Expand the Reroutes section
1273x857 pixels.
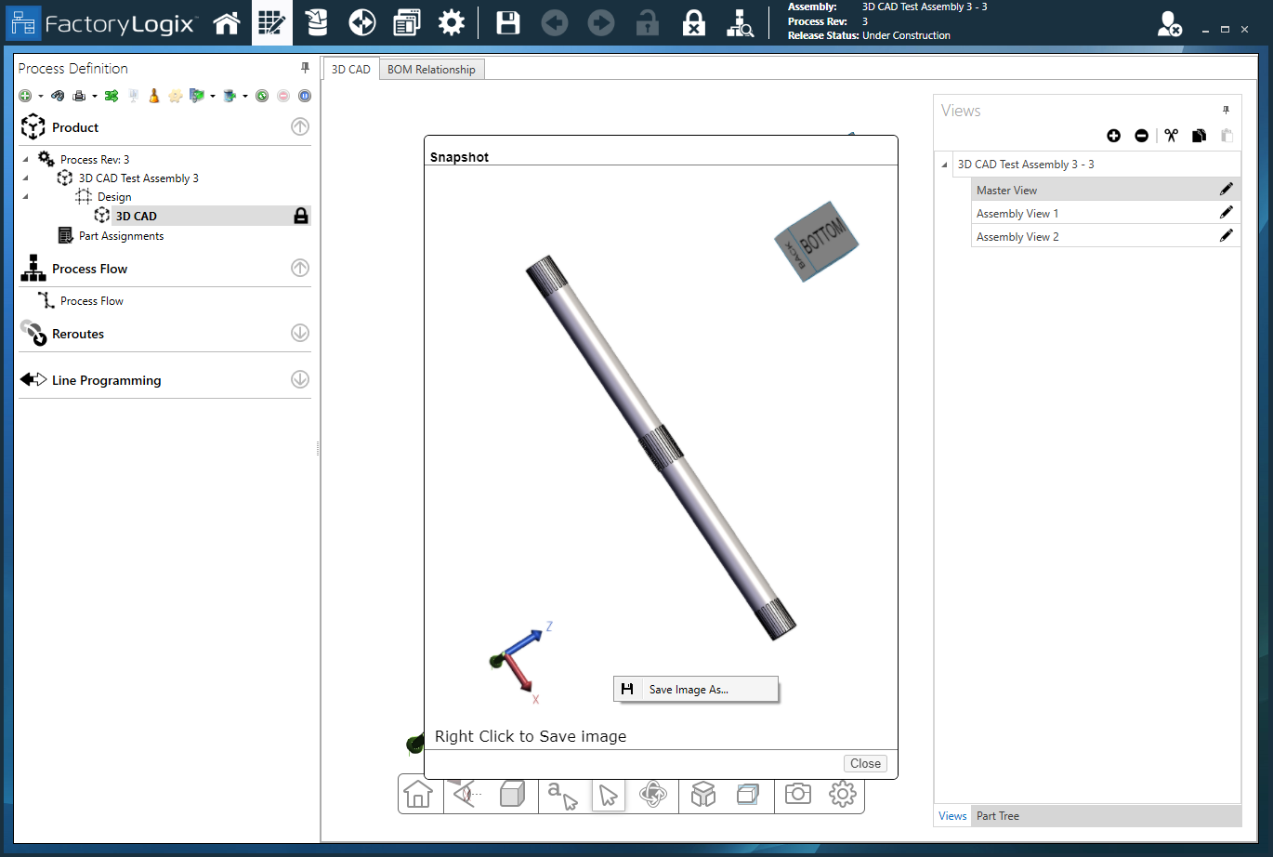tap(300, 333)
